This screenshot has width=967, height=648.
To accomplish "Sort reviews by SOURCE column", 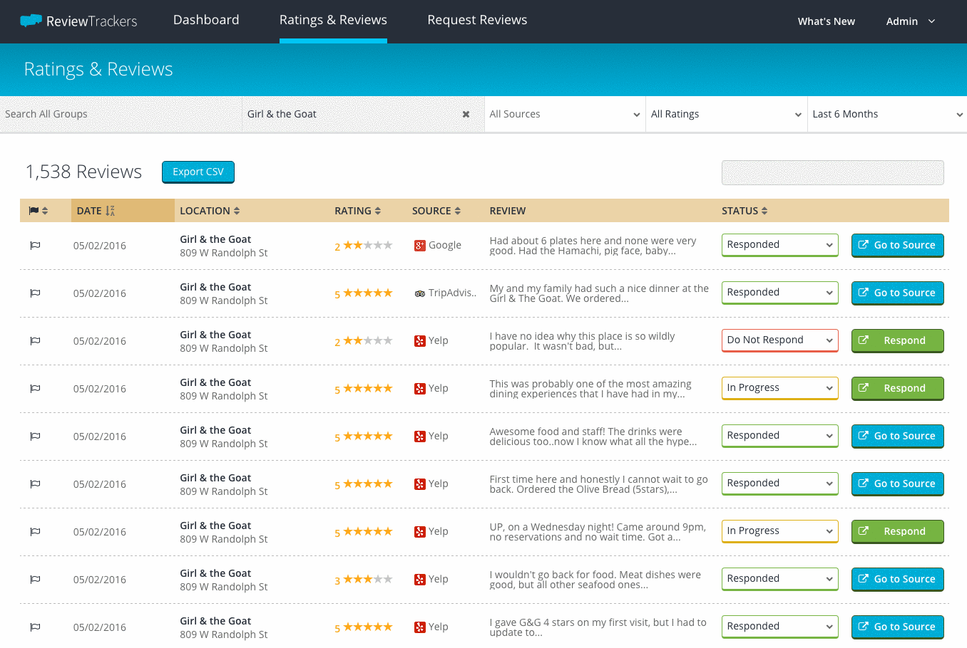I will click(x=436, y=211).
